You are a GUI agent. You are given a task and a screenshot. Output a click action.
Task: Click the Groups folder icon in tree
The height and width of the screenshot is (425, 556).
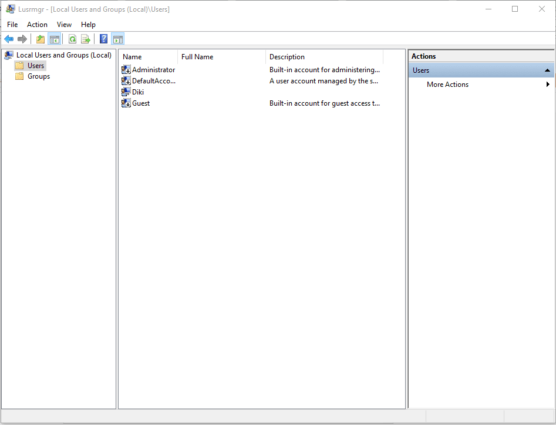point(19,76)
